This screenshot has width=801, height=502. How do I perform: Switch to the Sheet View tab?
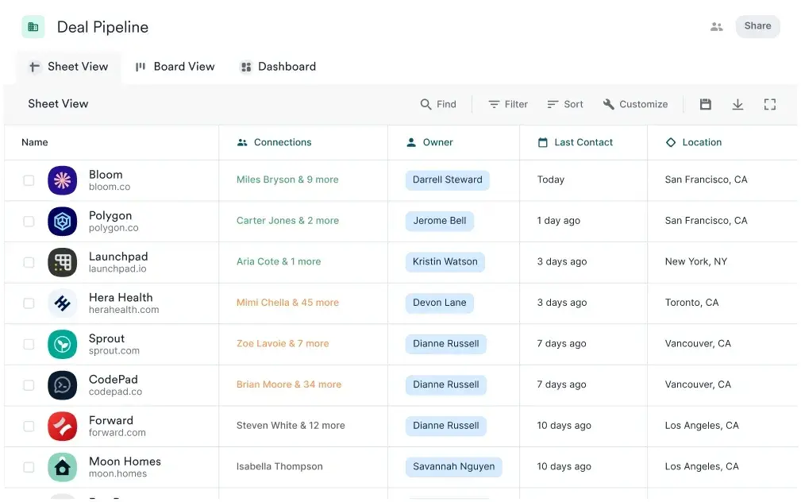click(68, 67)
